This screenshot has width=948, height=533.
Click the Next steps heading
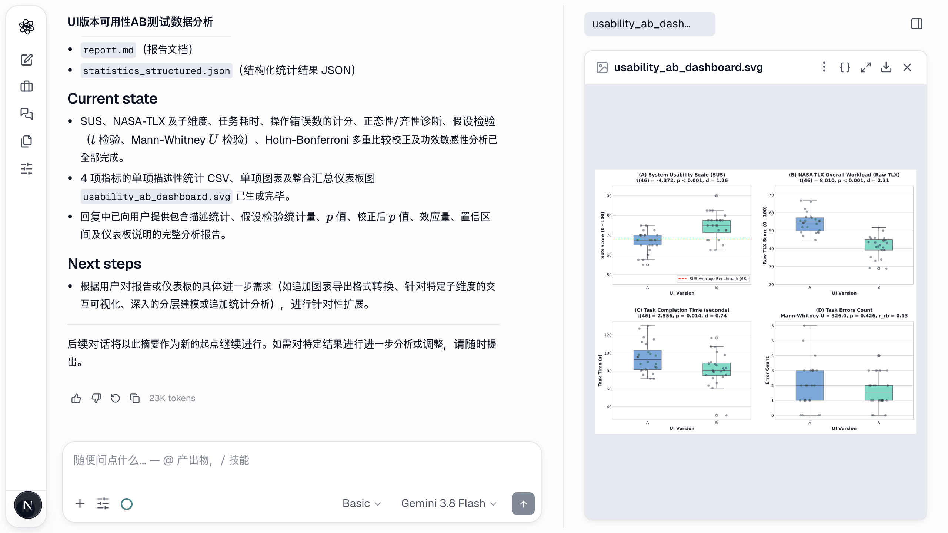coord(104,264)
